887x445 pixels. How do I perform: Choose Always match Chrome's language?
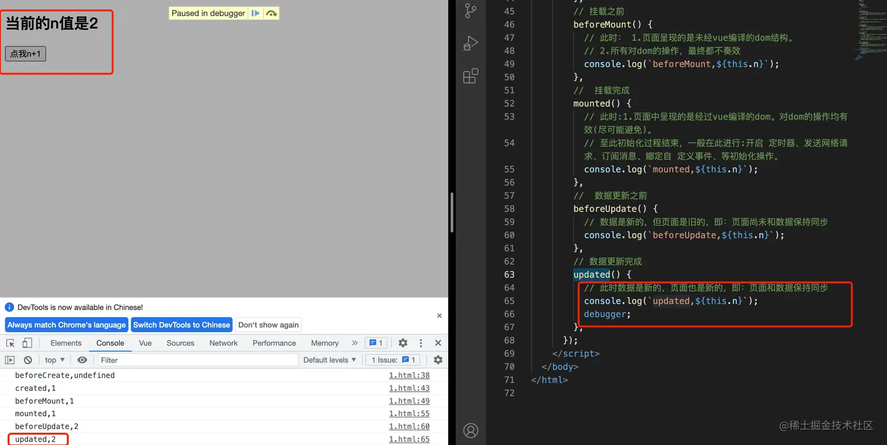[x=66, y=325]
